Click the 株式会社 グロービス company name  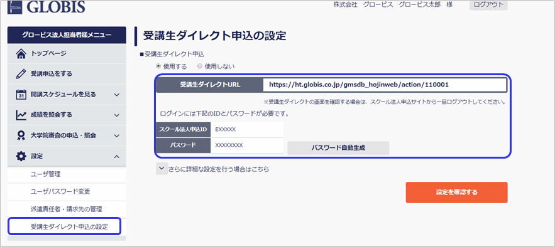pyautogui.click(x=363, y=4)
